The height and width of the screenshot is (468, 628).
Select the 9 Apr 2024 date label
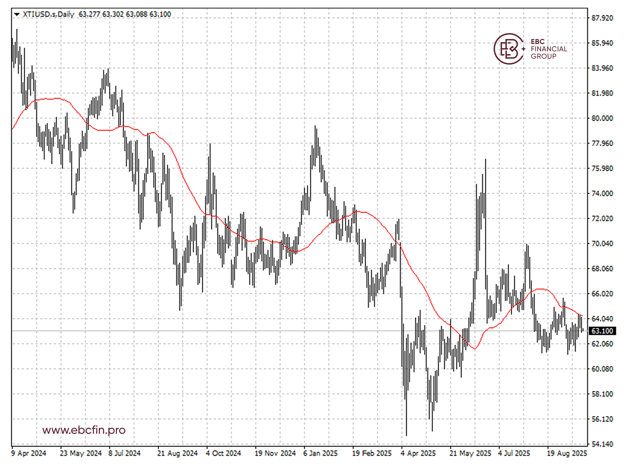[29, 453]
